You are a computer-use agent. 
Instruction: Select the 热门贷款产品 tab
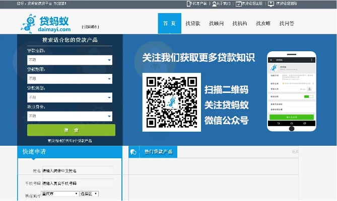[158, 152]
